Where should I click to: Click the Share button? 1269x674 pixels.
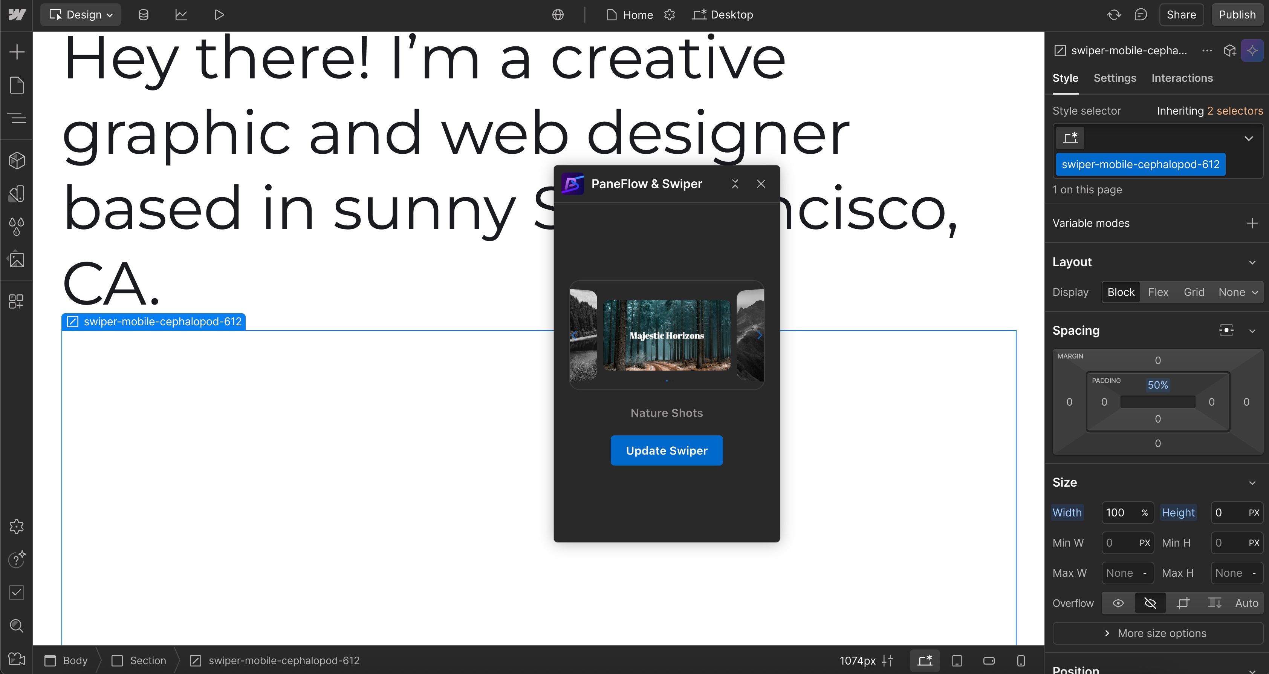tap(1181, 15)
